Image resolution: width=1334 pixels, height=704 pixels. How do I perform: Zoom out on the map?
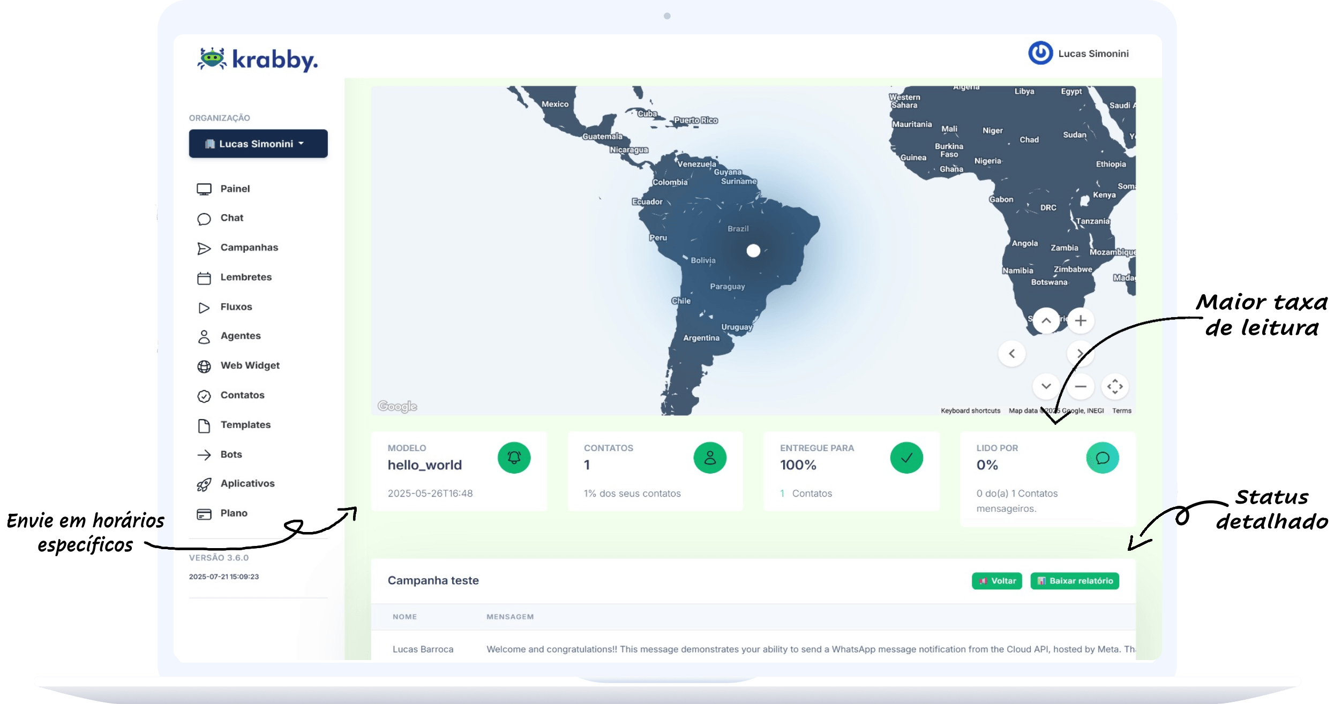tap(1081, 386)
